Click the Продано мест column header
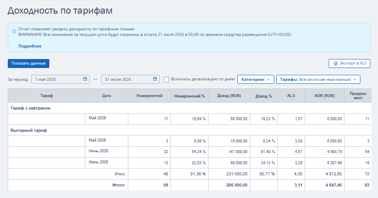Screen dimensions: 378x198 coord(358,96)
